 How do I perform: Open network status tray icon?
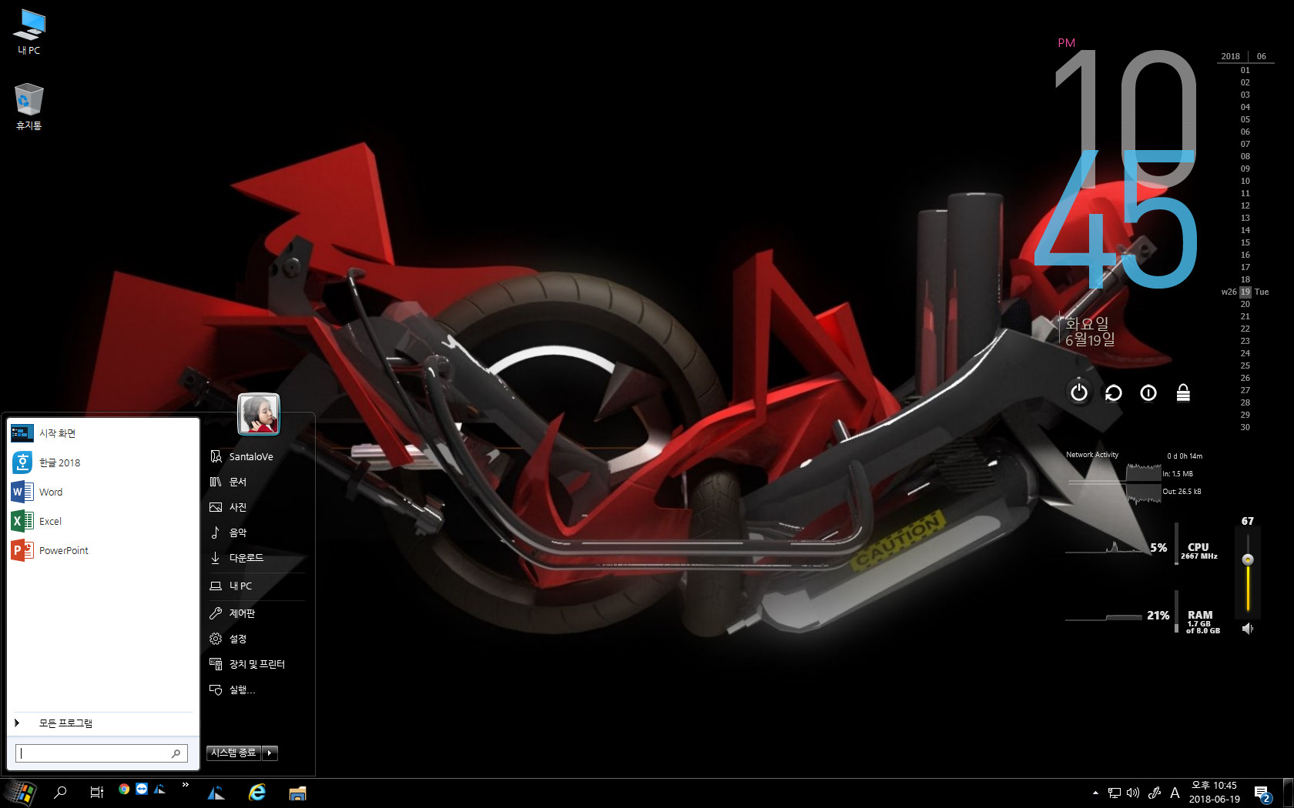[1115, 793]
